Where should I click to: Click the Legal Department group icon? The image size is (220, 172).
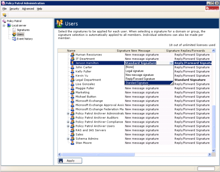73,80
